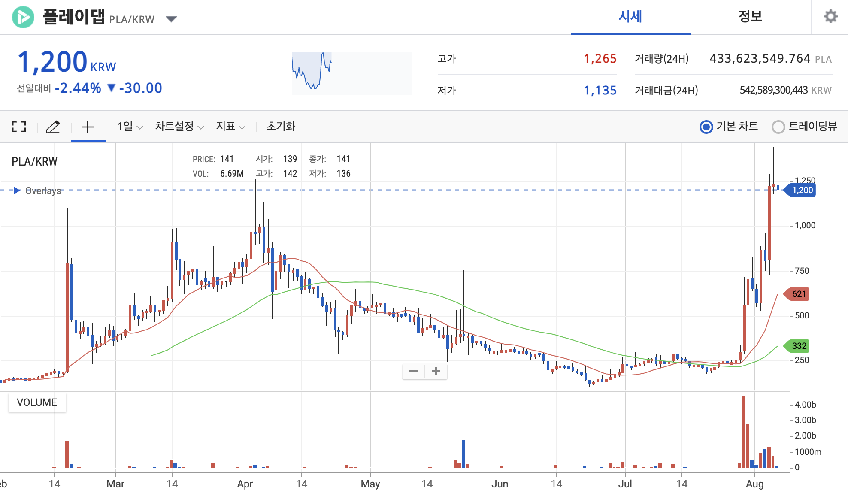The image size is (848, 496).
Task: Activate the crosshair plus tool
Action: 88,127
